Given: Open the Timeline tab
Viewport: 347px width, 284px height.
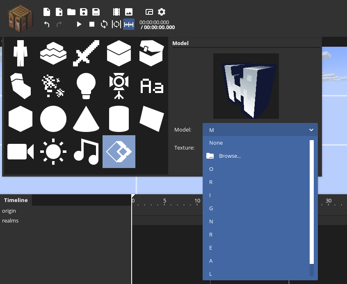Looking at the screenshot, I should (16, 200).
